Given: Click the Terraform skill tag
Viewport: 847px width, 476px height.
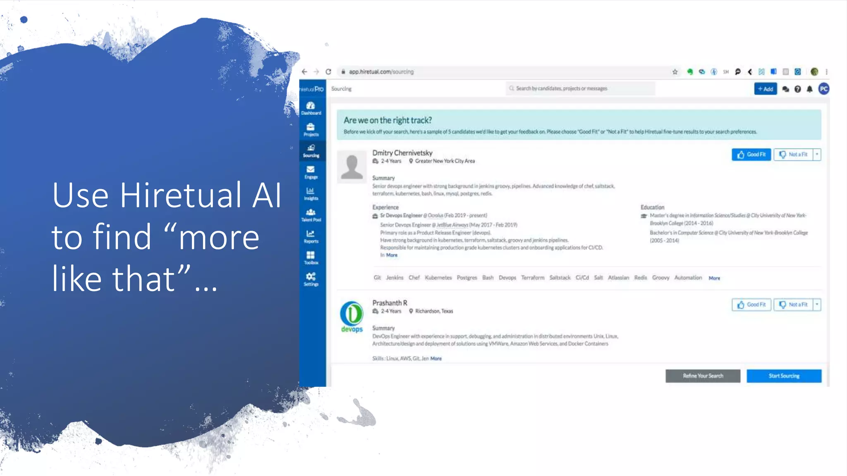Looking at the screenshot, I should coord(533,278).
